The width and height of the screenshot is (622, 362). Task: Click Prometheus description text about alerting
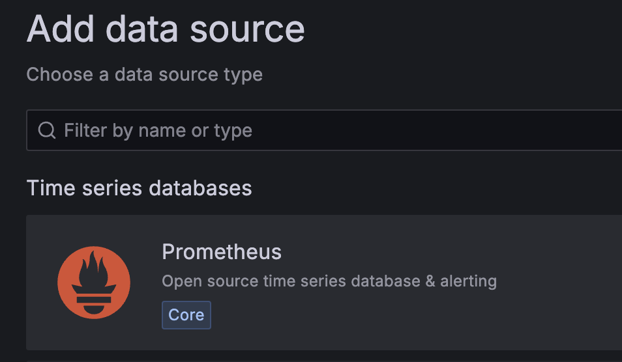tap(329, 281)
